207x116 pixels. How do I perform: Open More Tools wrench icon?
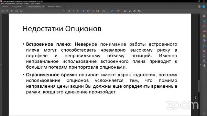[204, 65]
